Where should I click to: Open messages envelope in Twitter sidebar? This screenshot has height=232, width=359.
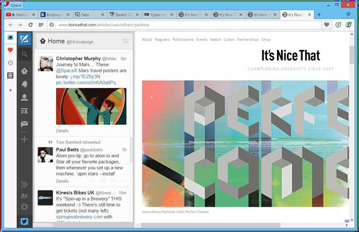24,124
